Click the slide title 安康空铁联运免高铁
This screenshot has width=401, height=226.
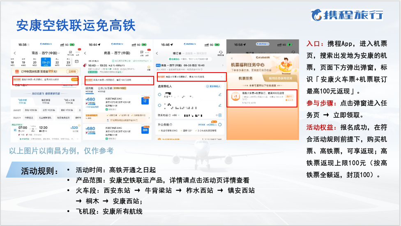(76, 25)
